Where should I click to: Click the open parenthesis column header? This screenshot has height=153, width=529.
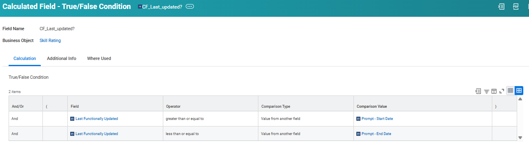[x=55, y=104]
